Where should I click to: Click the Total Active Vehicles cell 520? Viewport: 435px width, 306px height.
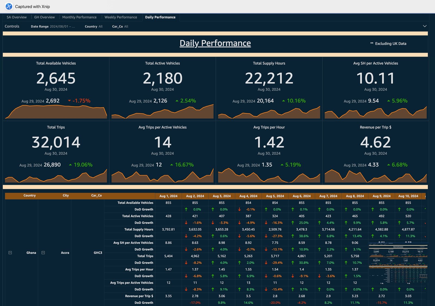408,216
